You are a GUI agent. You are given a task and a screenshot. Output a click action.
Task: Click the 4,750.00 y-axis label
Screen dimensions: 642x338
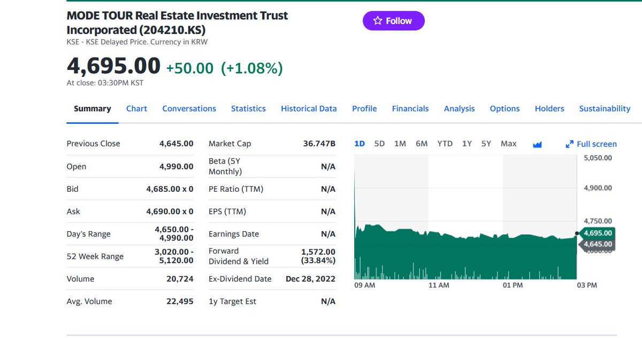click(x=597, y=221)
